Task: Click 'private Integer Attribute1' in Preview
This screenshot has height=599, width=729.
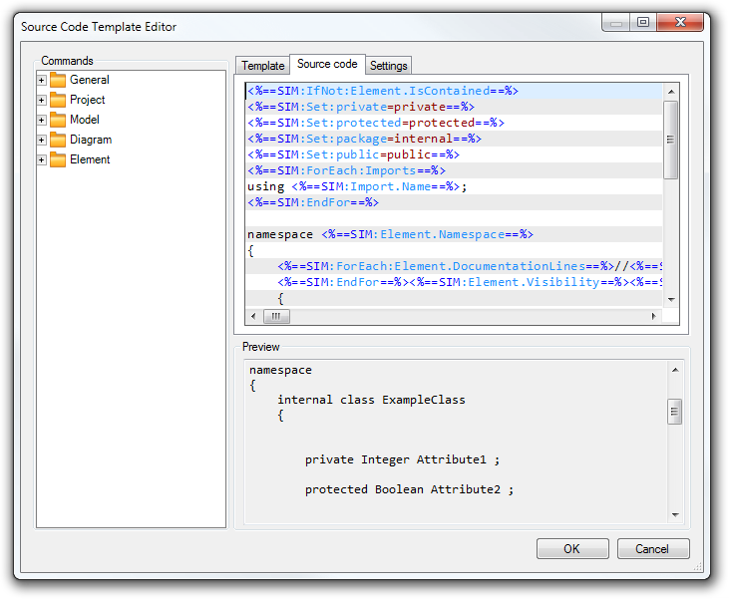Action: tap(402, 460)
